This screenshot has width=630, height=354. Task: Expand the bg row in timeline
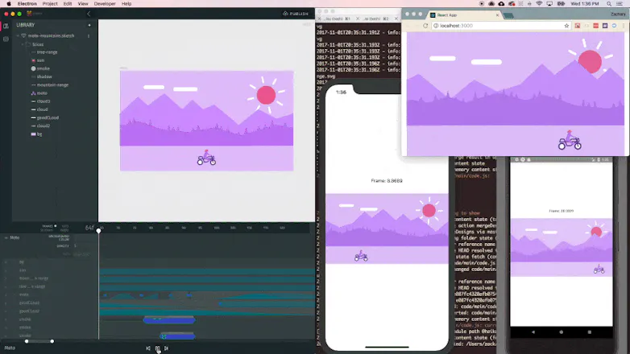tap(6, 262)
